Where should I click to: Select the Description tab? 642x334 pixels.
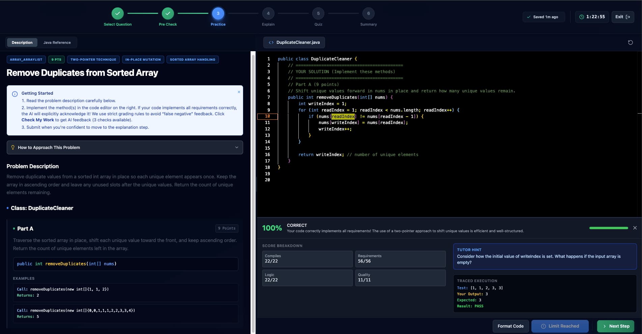coord(22,42)
